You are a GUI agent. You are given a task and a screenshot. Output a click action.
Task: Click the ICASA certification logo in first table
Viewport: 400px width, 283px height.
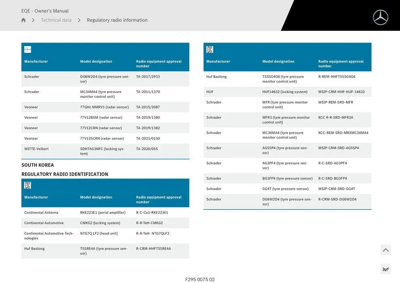27,49
